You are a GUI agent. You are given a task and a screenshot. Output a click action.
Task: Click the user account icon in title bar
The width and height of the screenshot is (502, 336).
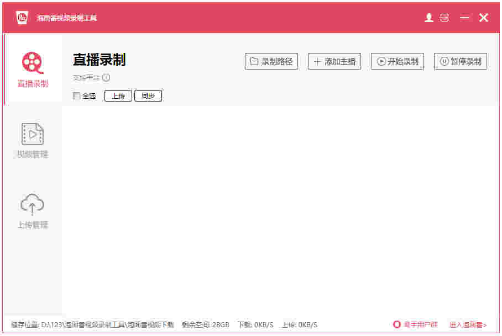[429, 17]
